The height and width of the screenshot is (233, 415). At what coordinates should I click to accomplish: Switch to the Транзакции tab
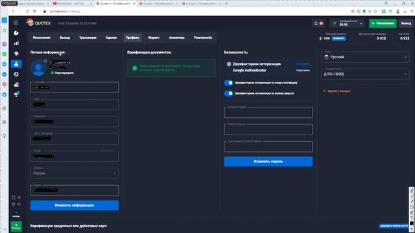(x=88, y=38)
